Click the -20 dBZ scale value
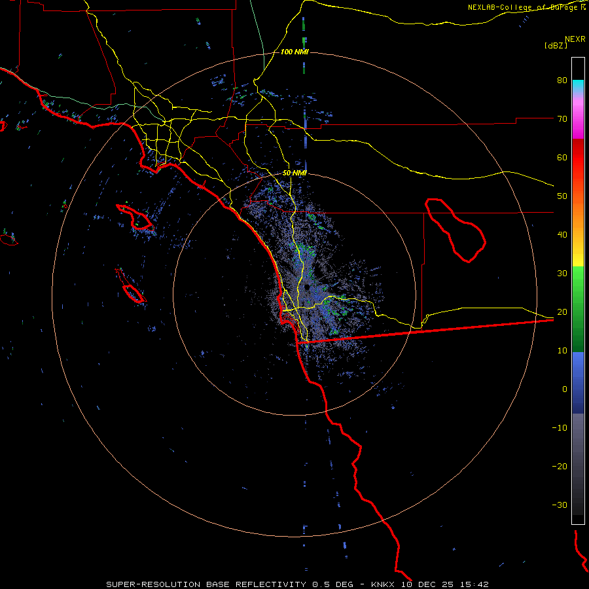589x589 pixels. tap(560, 467)
